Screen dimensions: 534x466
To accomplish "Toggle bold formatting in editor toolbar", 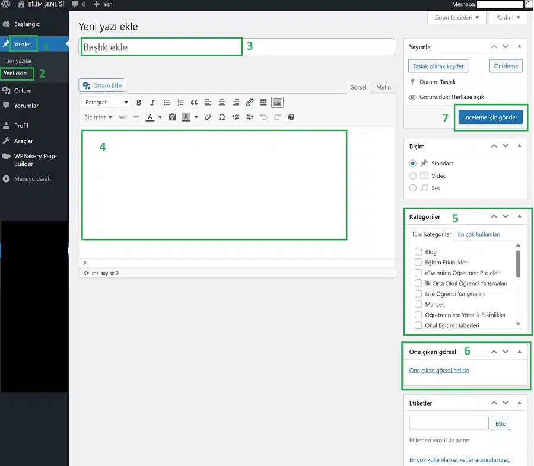I will click(x=139, y=103).
